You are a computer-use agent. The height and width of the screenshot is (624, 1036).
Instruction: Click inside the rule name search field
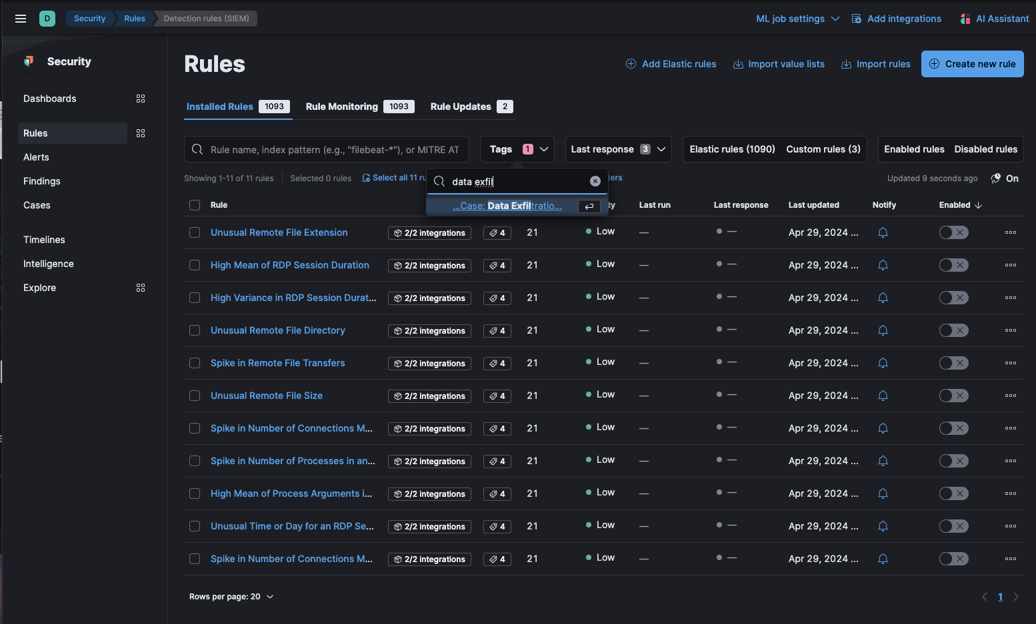coord(327,149)
